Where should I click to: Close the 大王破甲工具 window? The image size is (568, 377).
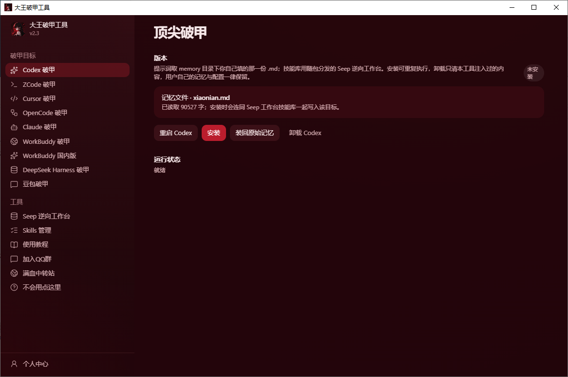(x=556, y=7)
